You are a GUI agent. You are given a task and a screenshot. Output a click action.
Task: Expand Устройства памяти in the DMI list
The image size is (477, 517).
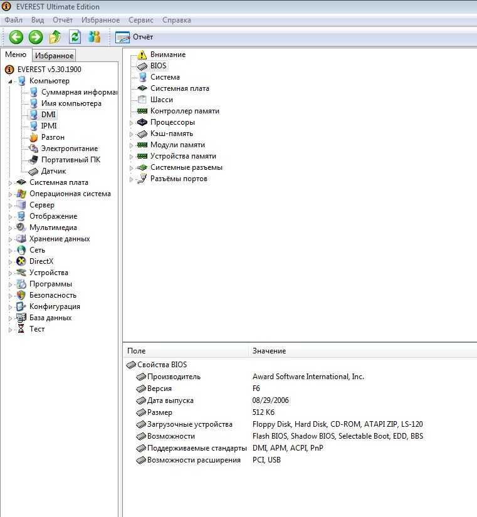pyautogui.click(x=131, y=157)
